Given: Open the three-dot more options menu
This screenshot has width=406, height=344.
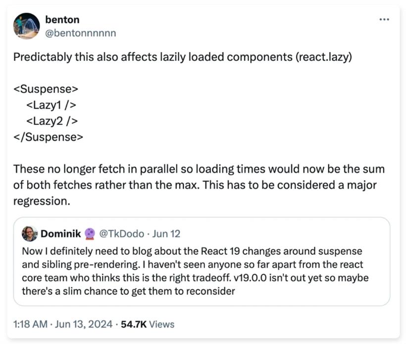Looking at the screenshot, I should point(384,19).
